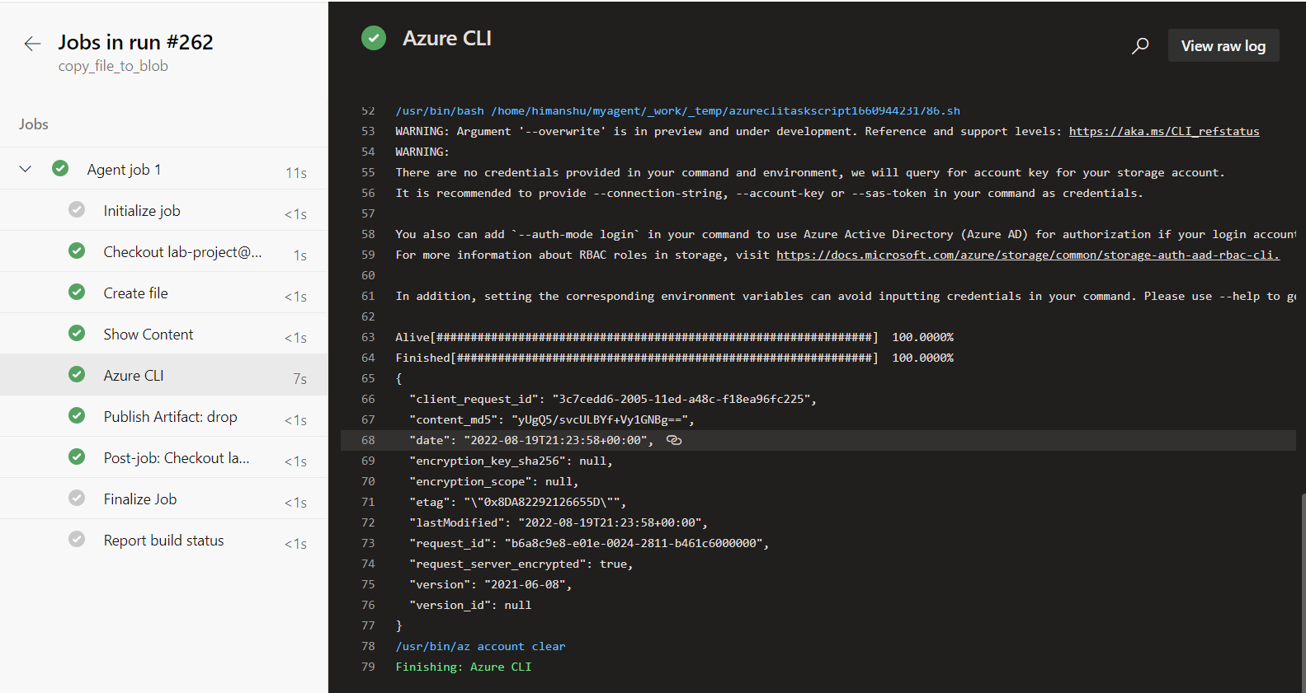Click the 11s duration of Agent job 1
The image size is (1306, 693).
pos(296,173)
